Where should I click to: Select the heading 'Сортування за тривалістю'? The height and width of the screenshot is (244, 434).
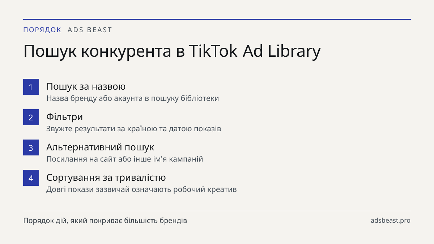[x=106, y=178]
